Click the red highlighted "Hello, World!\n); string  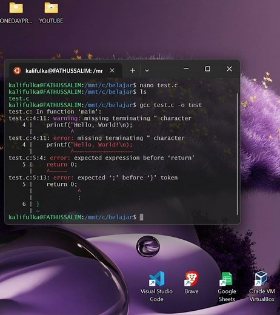tap(102, 145)
